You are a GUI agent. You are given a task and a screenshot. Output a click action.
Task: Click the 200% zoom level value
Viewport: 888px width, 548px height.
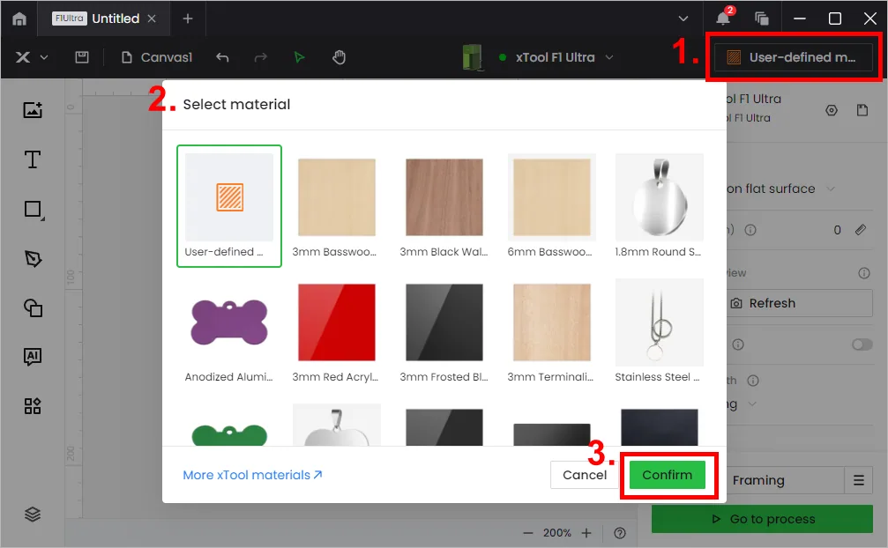557,533
